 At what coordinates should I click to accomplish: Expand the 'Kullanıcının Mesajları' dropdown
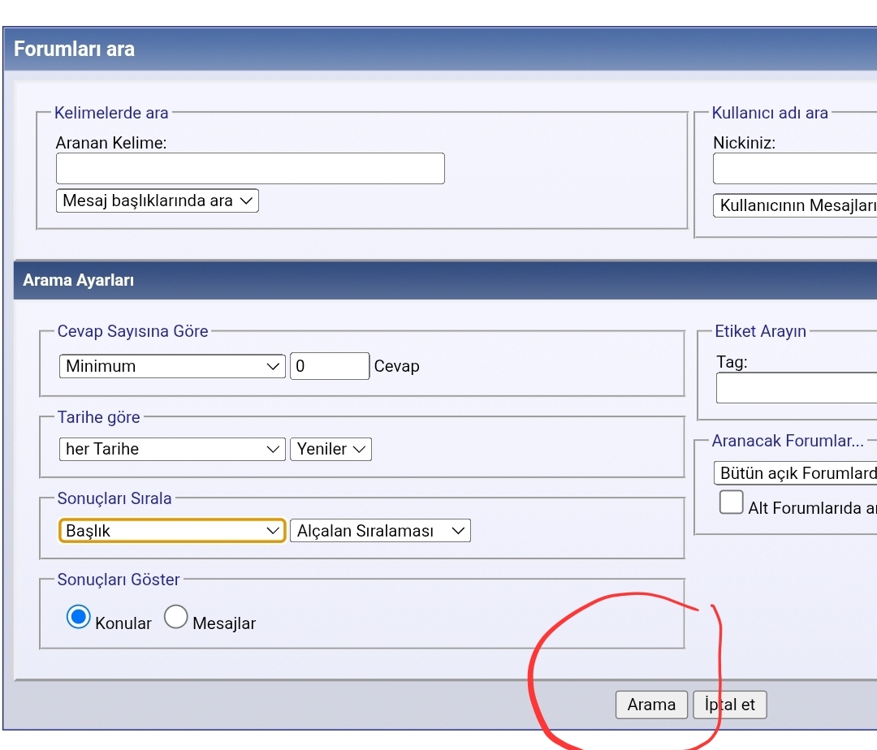(x=796, y=205)
